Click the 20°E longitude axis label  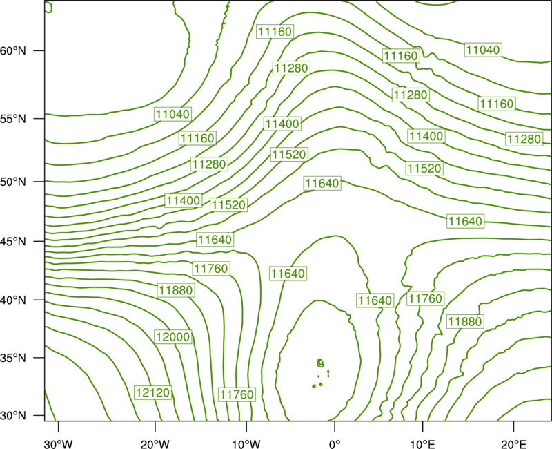point(513,444)
